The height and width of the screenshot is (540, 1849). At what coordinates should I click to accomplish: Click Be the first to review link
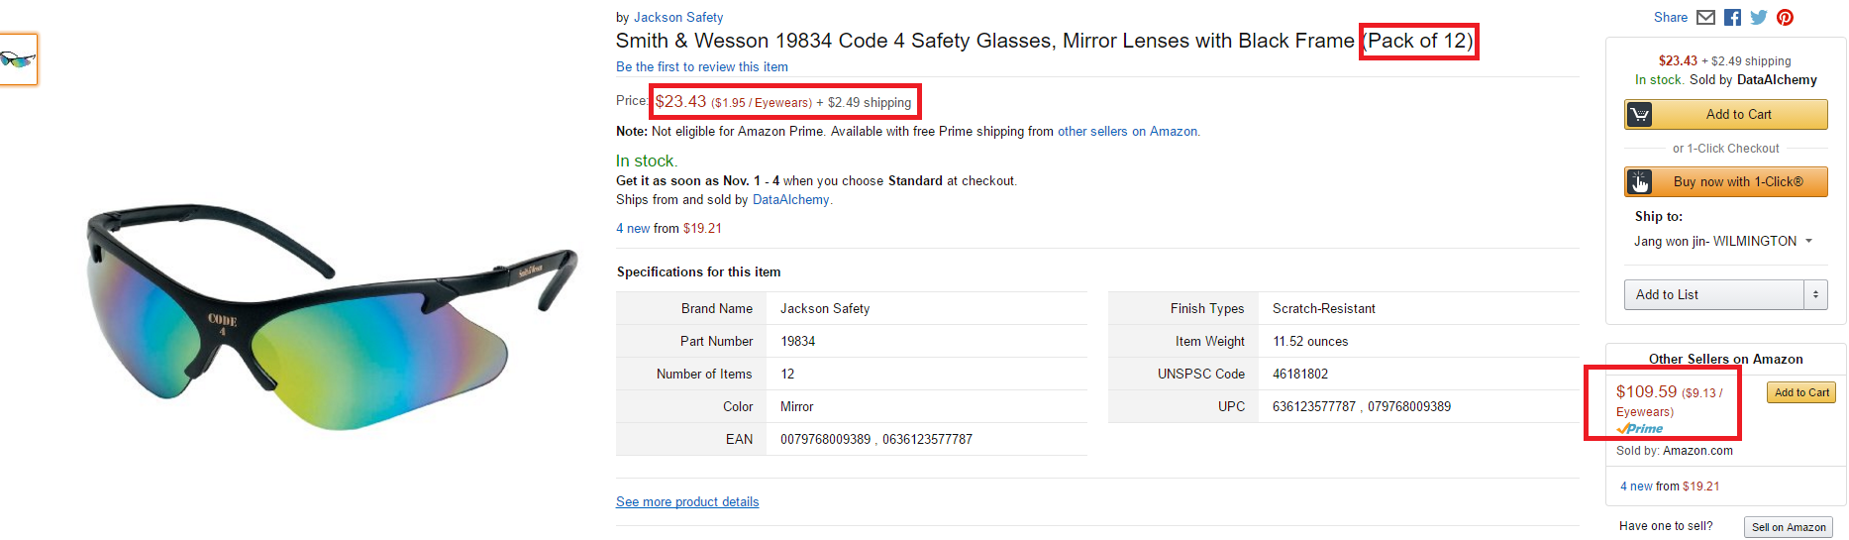[702, 67]
